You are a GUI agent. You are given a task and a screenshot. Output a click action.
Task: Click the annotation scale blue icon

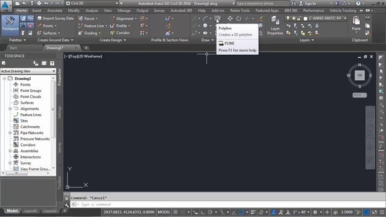click(273, 212)
